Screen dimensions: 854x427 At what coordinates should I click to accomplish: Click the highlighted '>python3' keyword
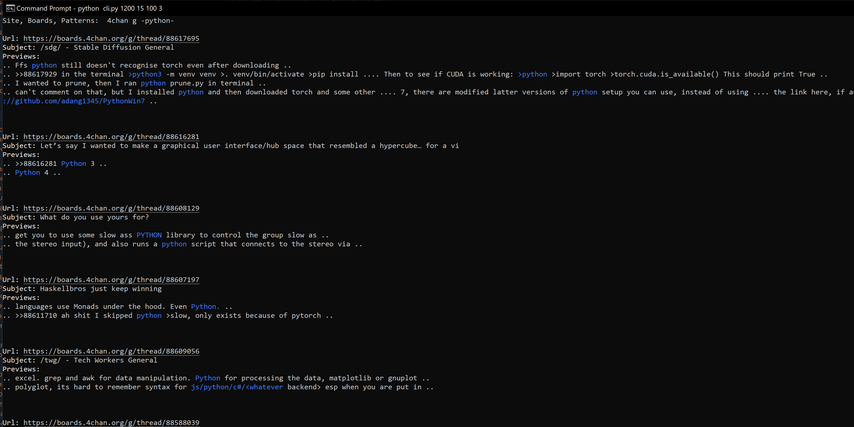click(x=145, y=74)
